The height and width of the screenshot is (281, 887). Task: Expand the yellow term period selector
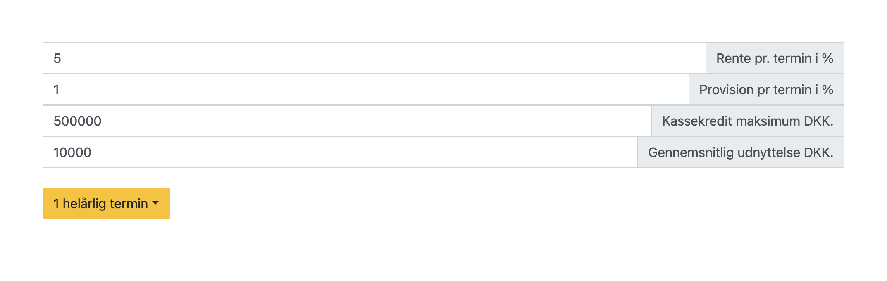tap(106, 203)
